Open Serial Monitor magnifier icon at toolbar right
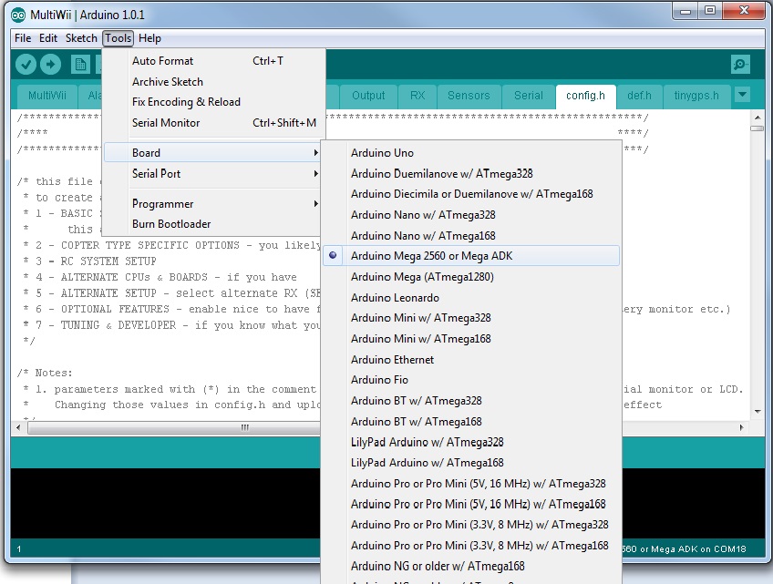Screen dimensions: 773x584 [740, 64]
